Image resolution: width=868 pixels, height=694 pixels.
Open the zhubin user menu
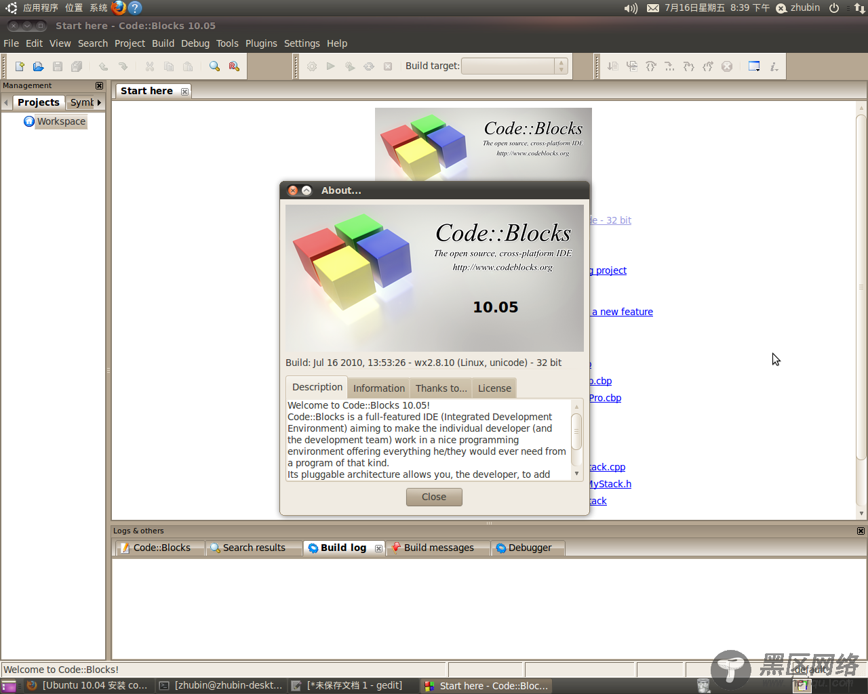(x=799, y=8)
